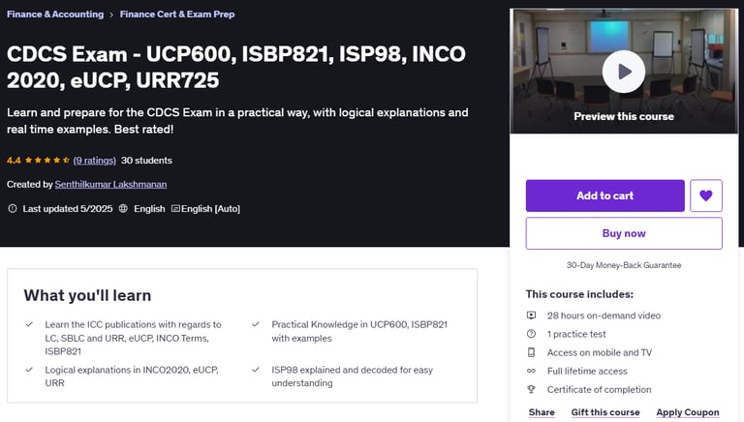Viewport: 744px width, 422px height.
Task: Click the closed captions icon
Action: tap(175, 209)
